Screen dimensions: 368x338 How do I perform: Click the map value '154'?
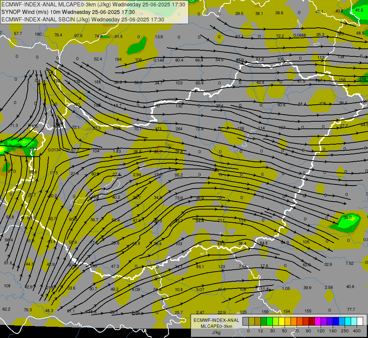286,311
